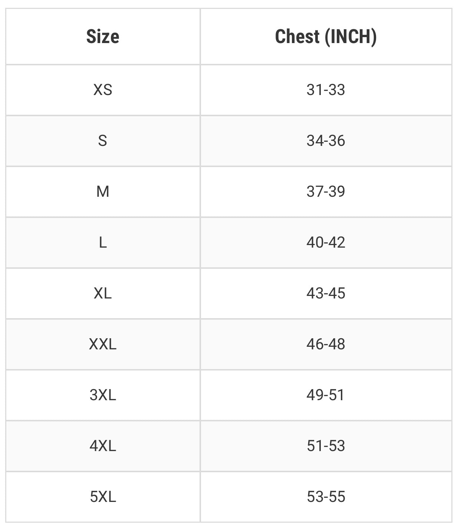Select the 4XL size cell

click(x=103, y=446)
